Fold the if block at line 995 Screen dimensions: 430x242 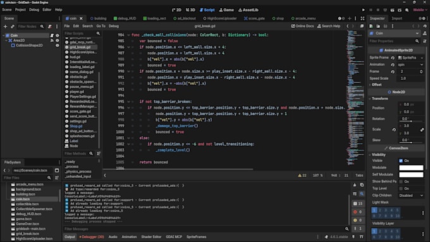point(128,101)
